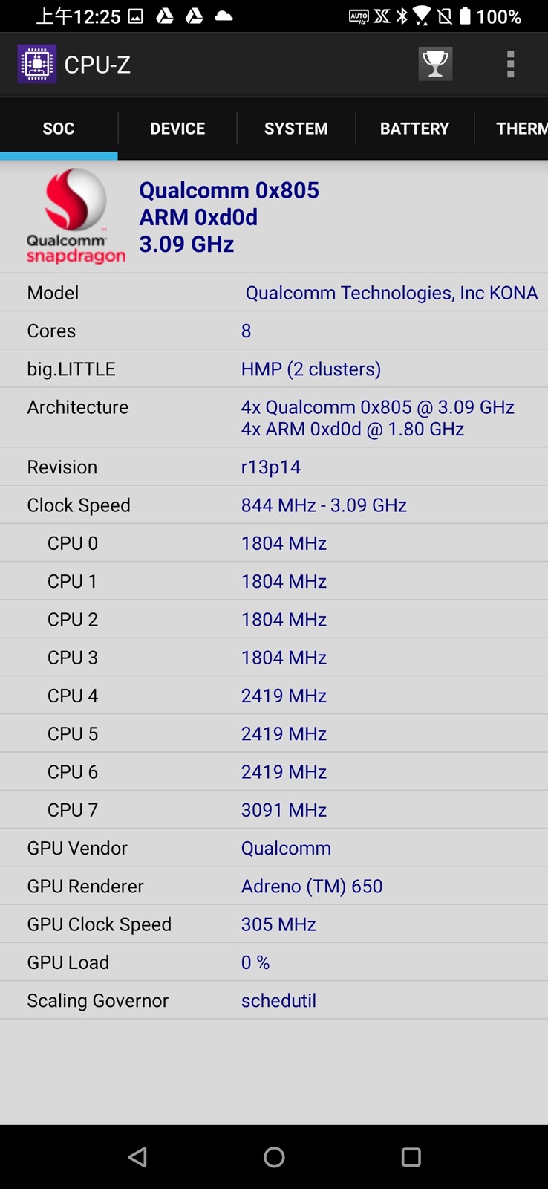Viewport: 548px width, 1189px height.
Task: Tap the GPU Renderer Adreno 650 row
Action: tap(274, 886)
